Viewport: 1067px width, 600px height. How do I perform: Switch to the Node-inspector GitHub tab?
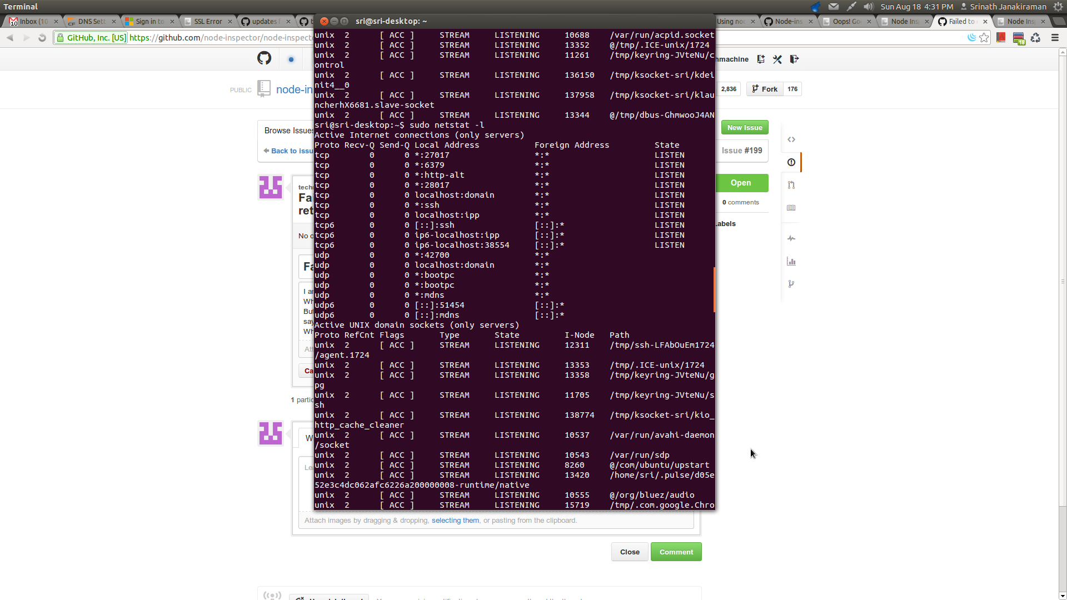(789, 21)
